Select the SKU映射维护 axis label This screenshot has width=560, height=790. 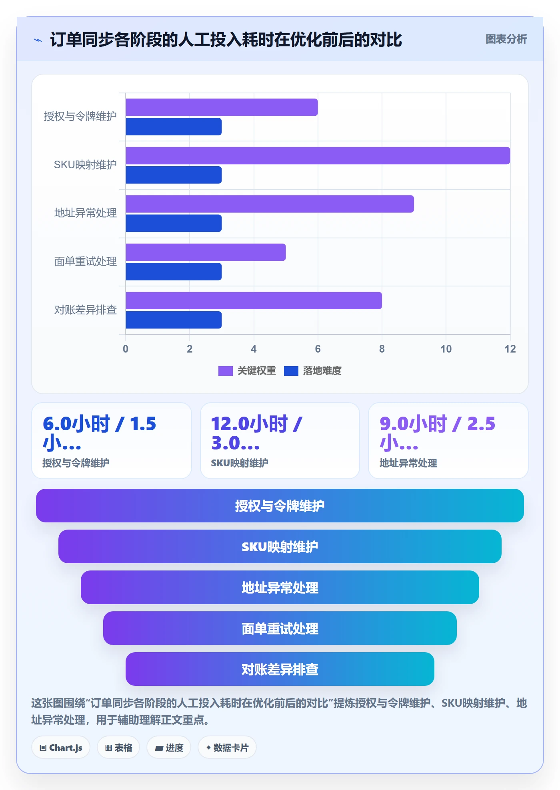coord(85,165)
